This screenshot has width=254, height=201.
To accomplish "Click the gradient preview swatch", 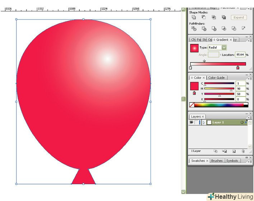I will click(194, 48).
